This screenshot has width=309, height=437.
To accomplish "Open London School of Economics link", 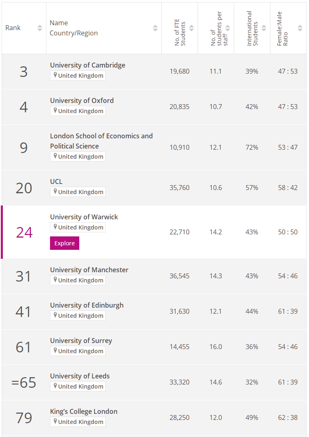I will pos(101,141).
